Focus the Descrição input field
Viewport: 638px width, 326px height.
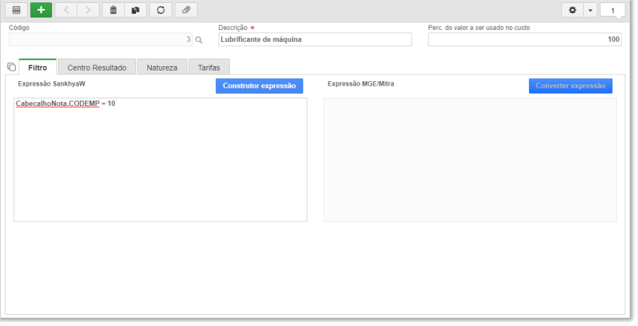[x=315, y=39]
